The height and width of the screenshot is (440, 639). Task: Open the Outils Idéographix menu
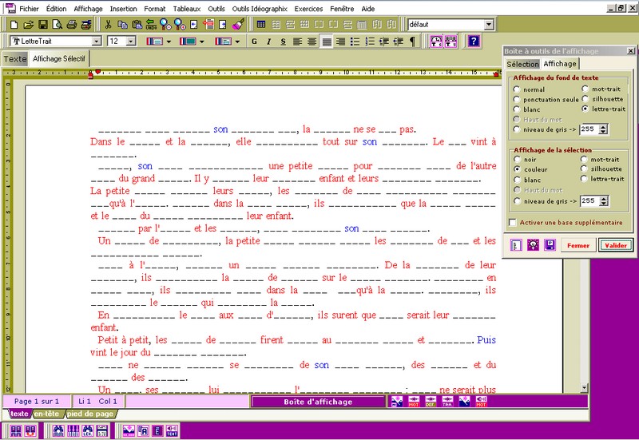pos(260,7)
